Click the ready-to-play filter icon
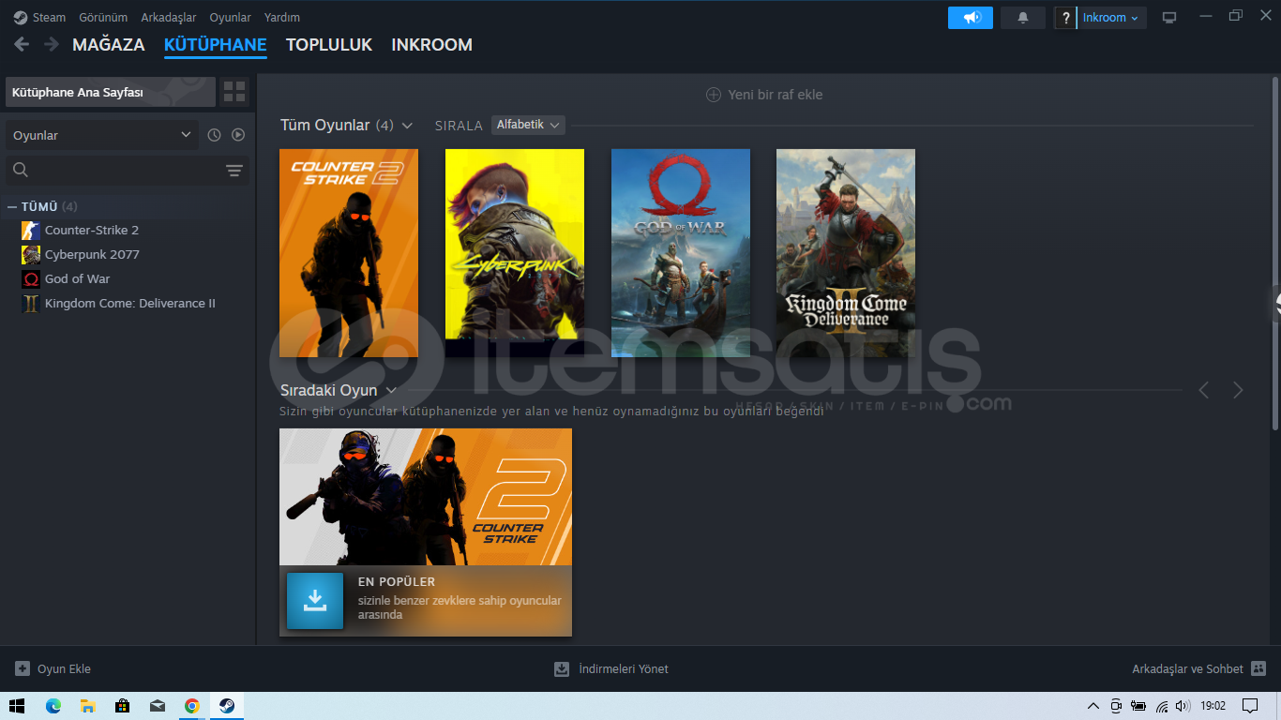 238,135
